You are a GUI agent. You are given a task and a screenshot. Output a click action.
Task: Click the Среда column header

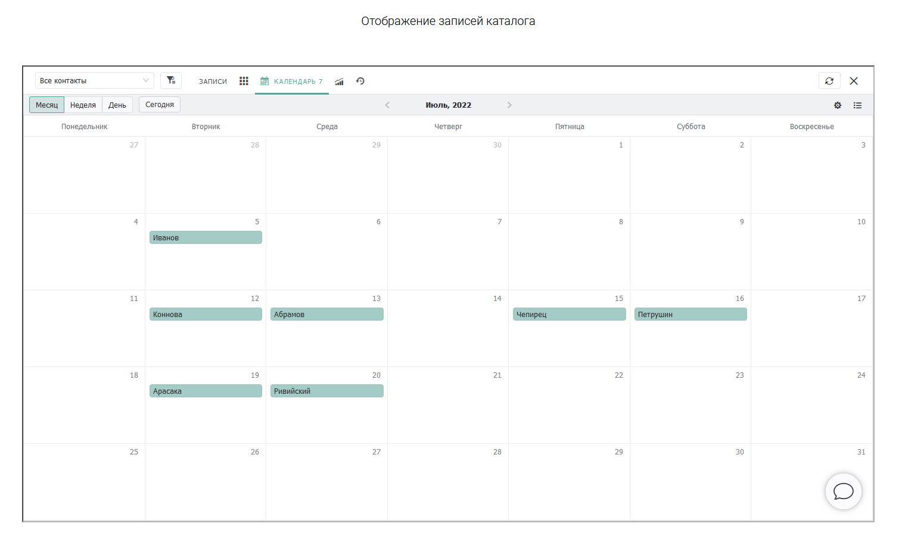pos(327,127)
